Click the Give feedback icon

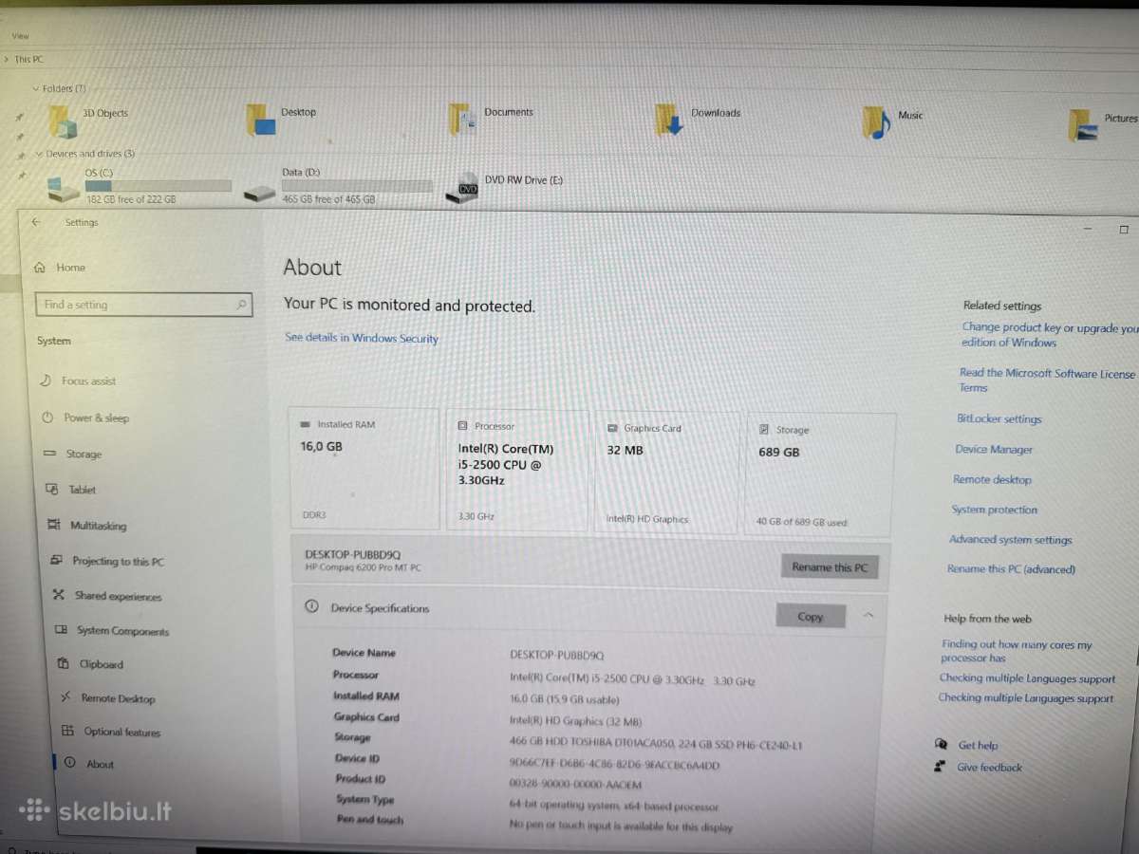(x=940, y=767)
